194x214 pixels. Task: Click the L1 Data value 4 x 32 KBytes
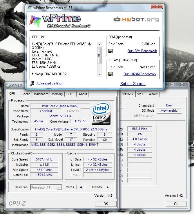click(x=98, y=159)
